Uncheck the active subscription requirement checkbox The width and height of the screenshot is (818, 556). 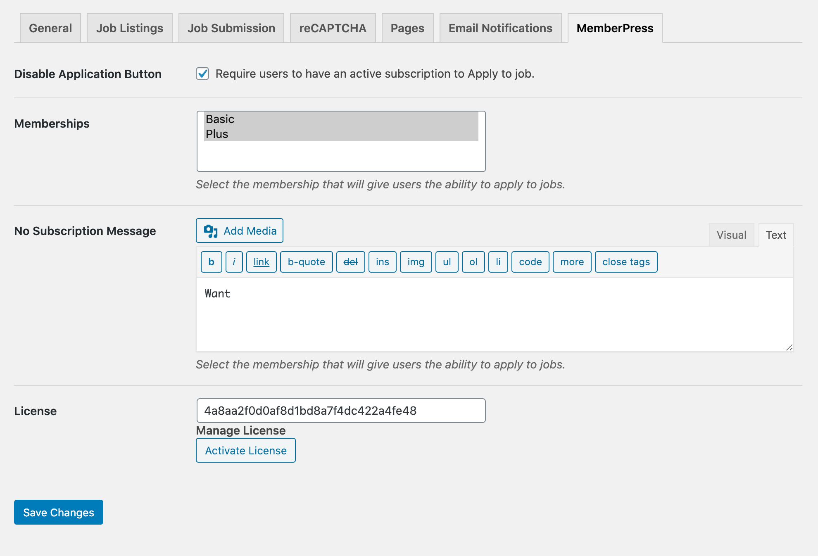pos(202,74)
